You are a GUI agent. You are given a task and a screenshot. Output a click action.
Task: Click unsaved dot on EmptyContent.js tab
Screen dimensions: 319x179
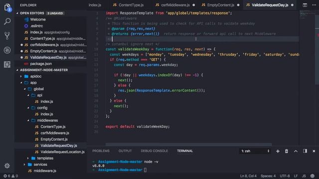click(238, 5)
